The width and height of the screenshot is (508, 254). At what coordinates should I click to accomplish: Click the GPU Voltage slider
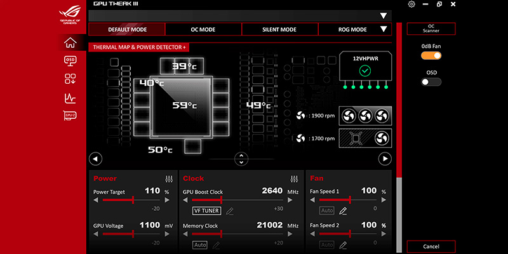131,234
